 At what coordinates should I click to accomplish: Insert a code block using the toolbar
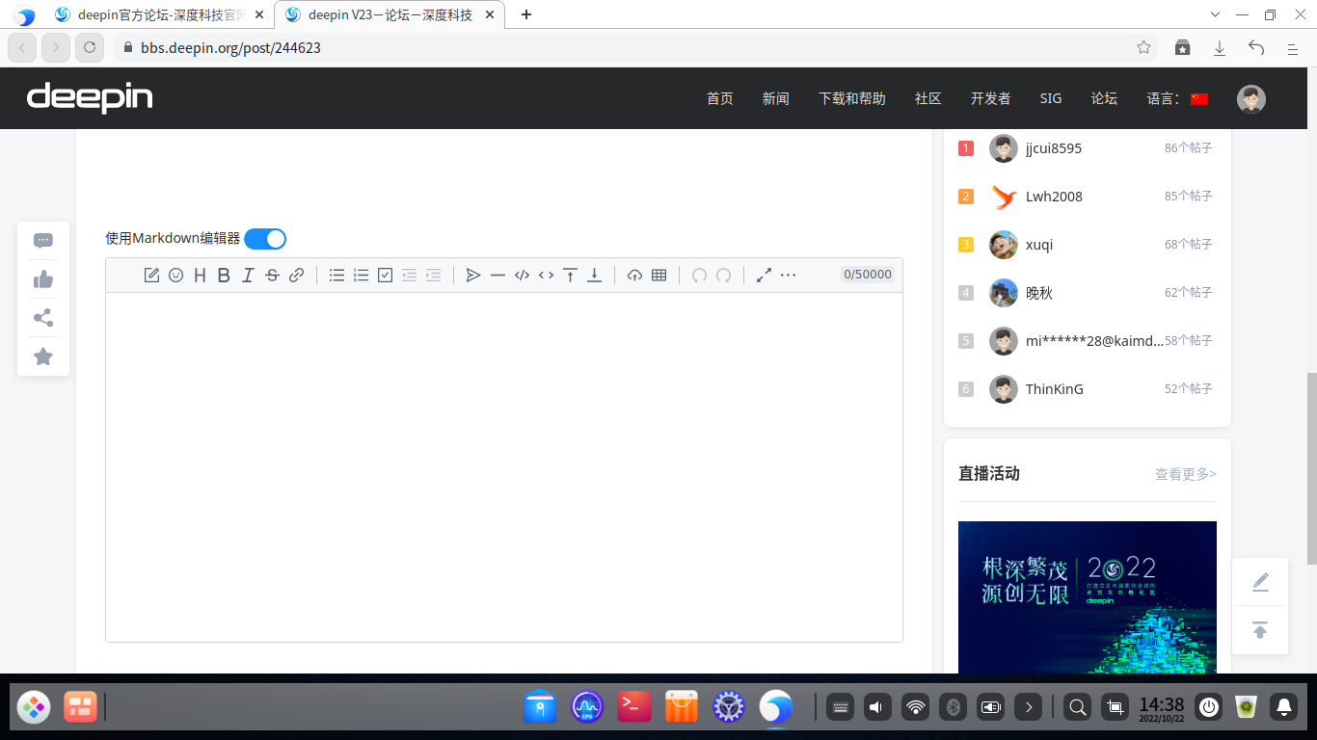(523, 275)
